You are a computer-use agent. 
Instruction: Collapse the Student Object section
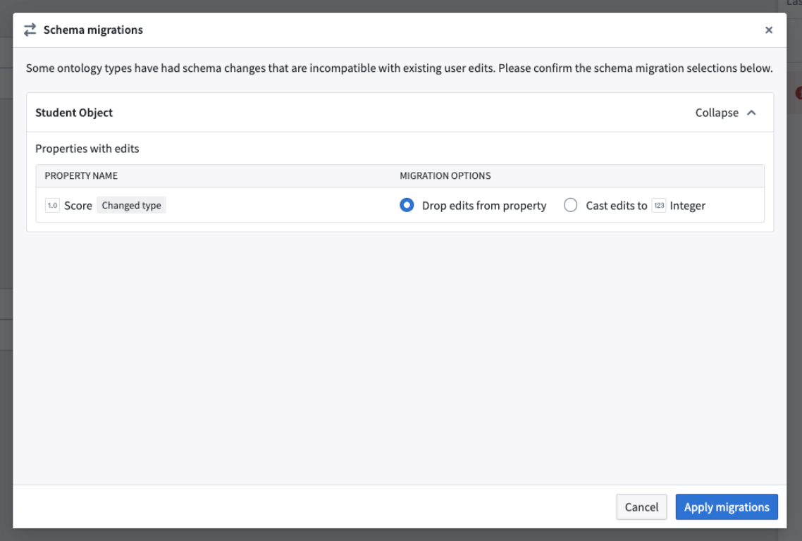click(725, 113)
